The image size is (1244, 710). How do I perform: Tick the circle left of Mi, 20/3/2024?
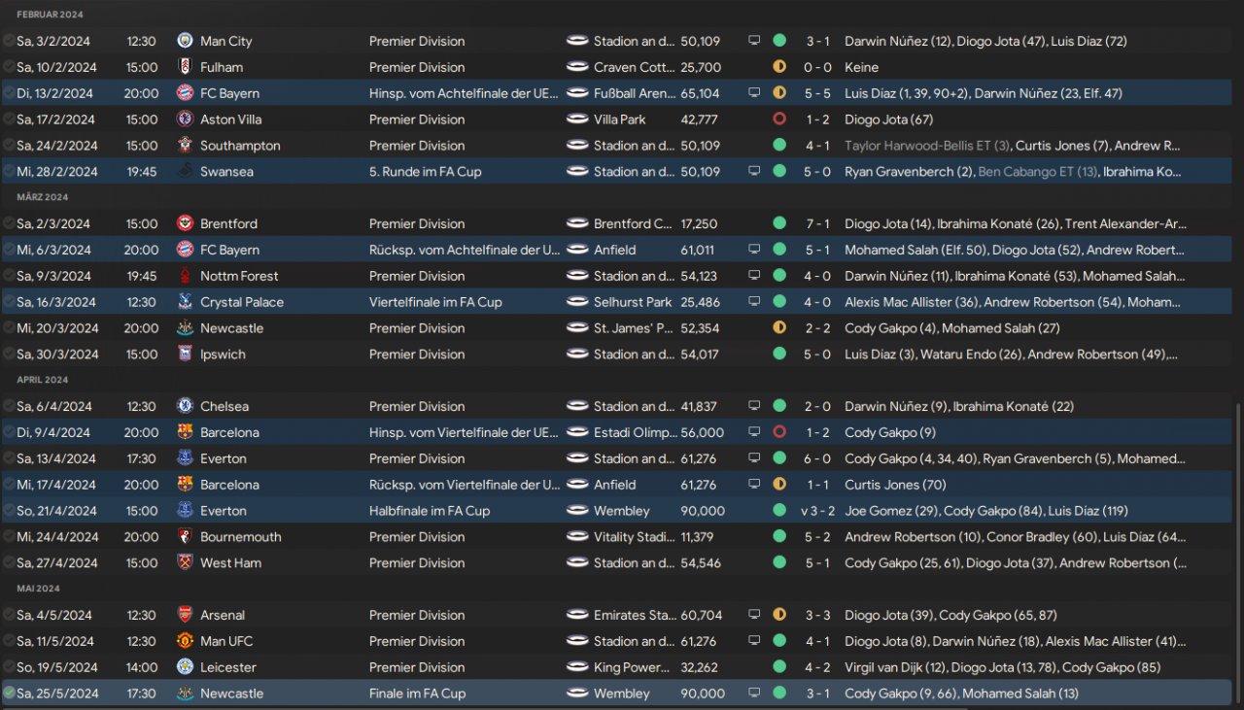tap(9, 328)
